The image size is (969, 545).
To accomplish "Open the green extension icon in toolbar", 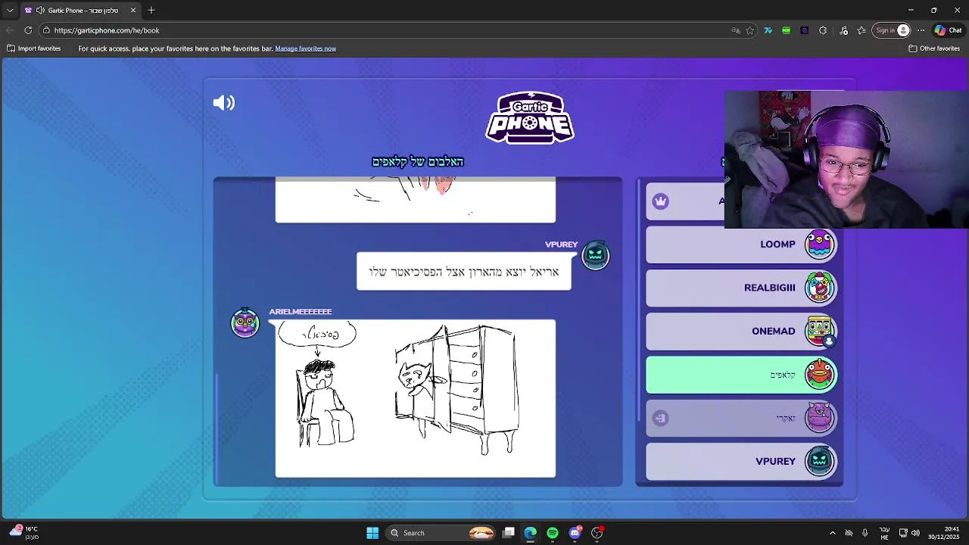I will coord(787,30).
